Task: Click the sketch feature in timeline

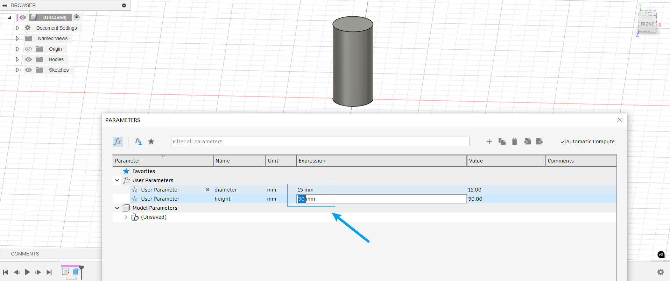Action: pyautogui.click(x=65, y=272)
